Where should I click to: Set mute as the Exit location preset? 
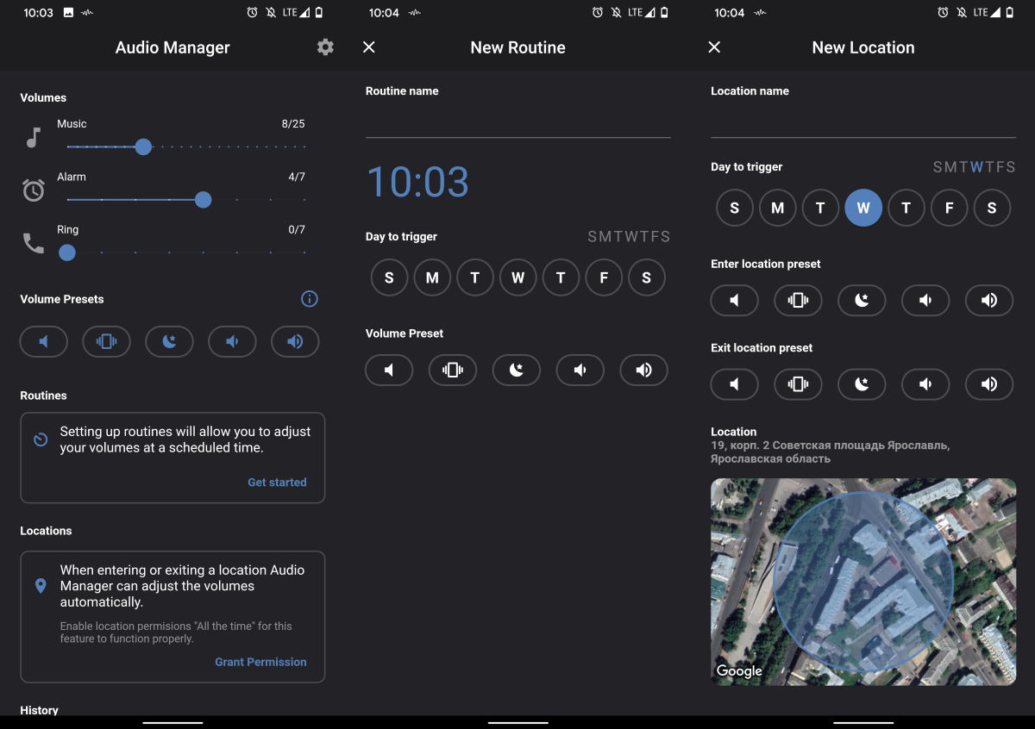pyautogui.click(x=734, y=384)
